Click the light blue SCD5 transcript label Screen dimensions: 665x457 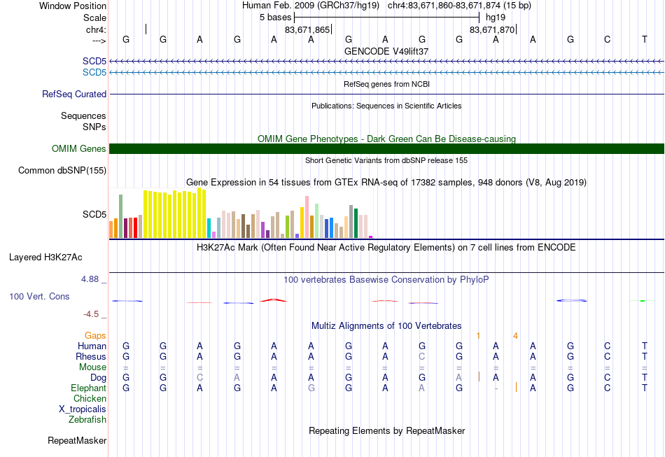point(94,73)
